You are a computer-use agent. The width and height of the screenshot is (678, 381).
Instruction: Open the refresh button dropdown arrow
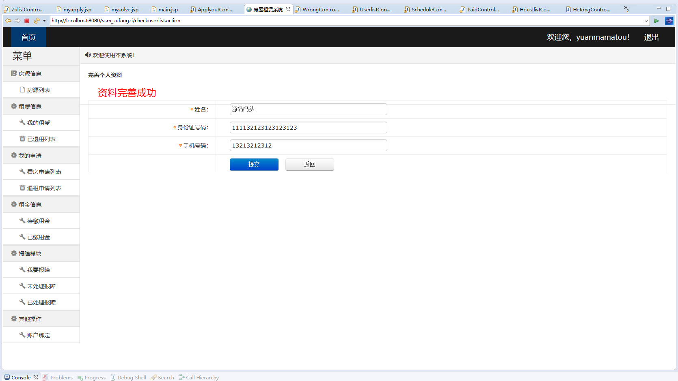tap(44, 21)
